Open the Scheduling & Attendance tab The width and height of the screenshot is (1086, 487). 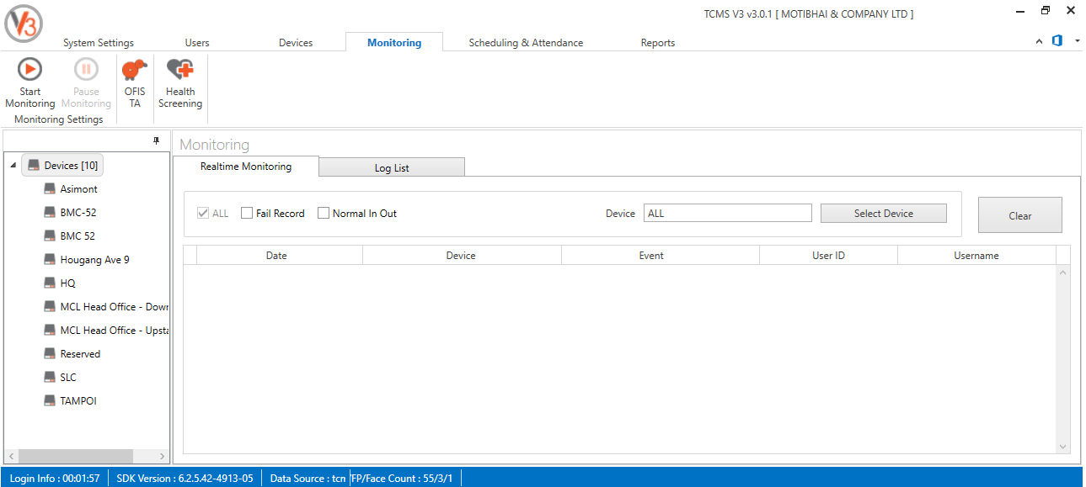(526, 43)
